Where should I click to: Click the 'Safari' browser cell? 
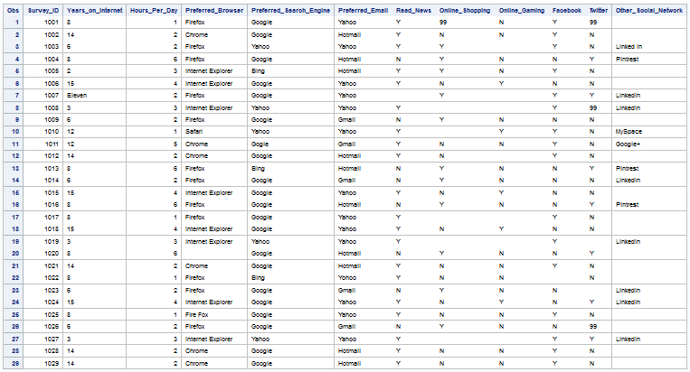pyautogui.click(x=195, y=132)
